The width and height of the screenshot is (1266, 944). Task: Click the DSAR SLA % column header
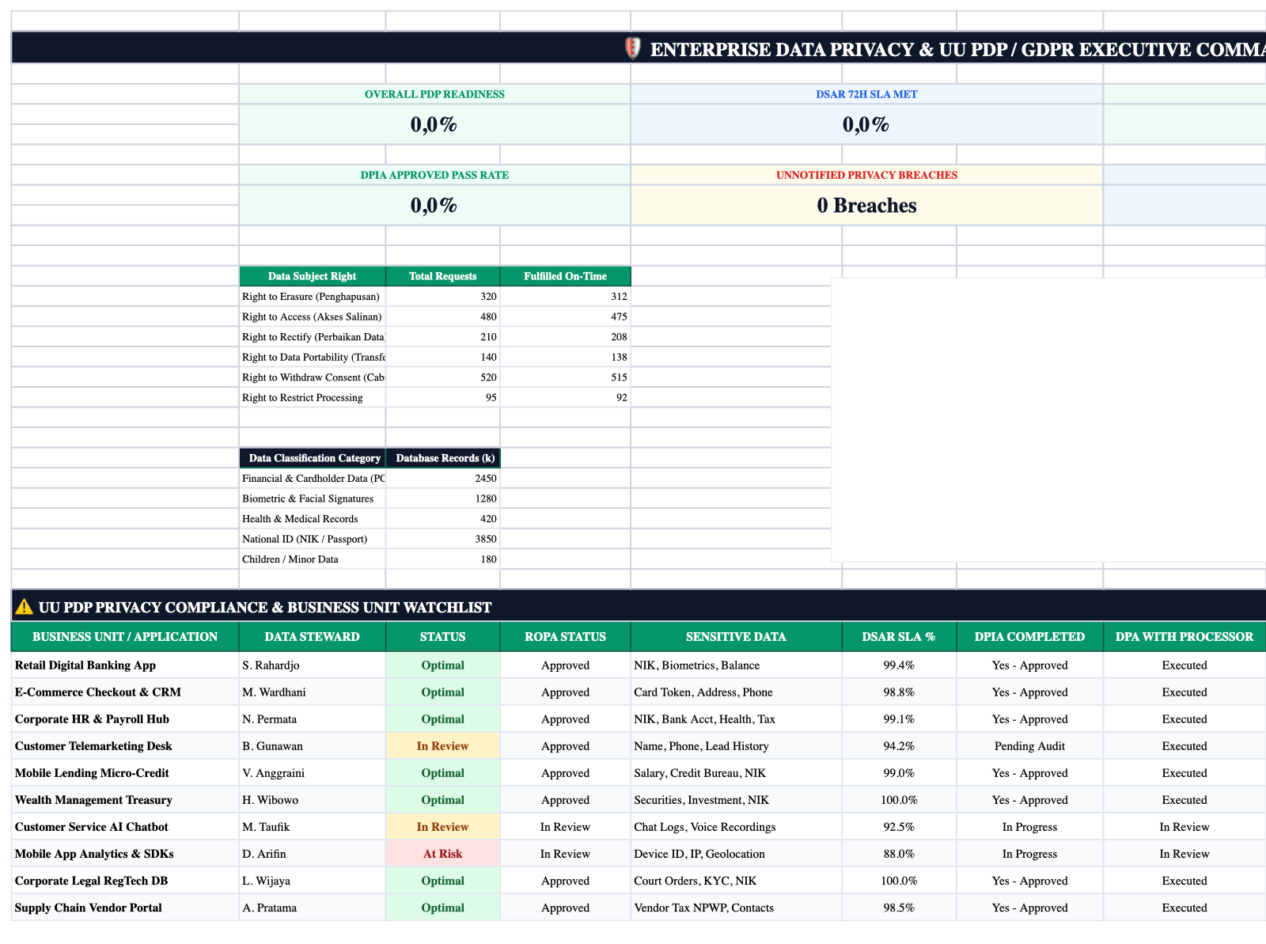[899, 637]
